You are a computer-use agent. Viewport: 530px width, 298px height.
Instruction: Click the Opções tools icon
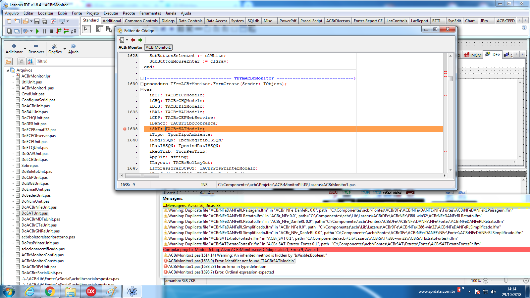click(x=55, y=46)
